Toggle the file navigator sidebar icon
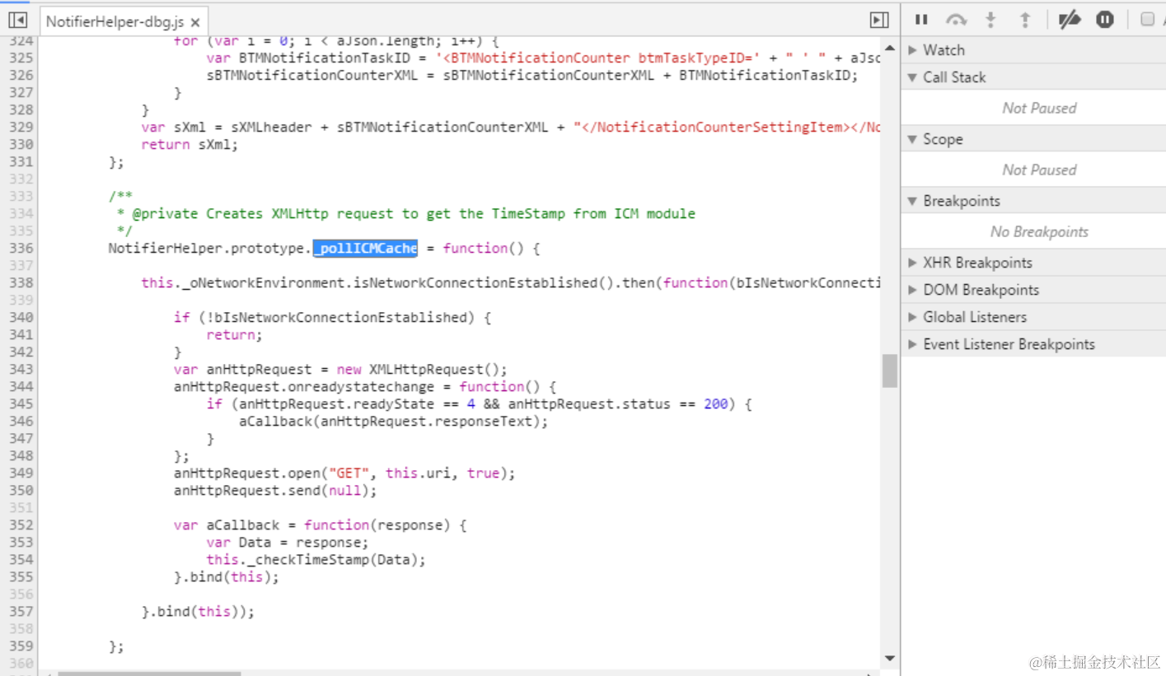 tap(17, 21)
